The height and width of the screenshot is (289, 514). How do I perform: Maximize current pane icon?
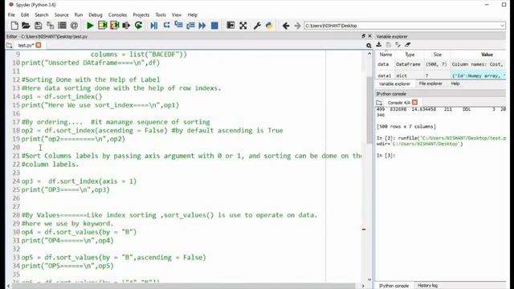(x=230, y=25)
